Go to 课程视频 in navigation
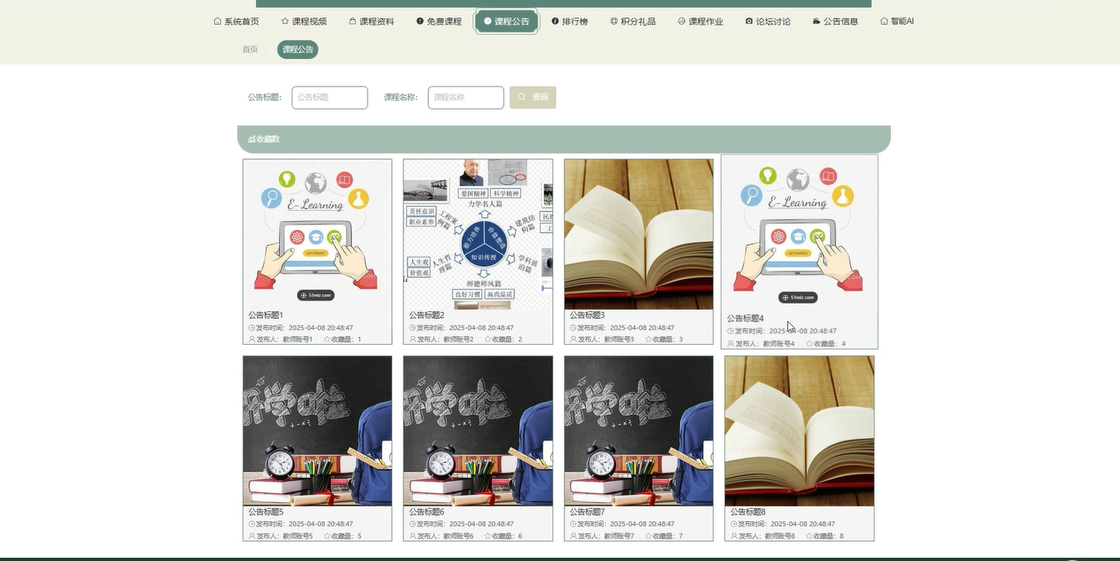 coord(304,21)
